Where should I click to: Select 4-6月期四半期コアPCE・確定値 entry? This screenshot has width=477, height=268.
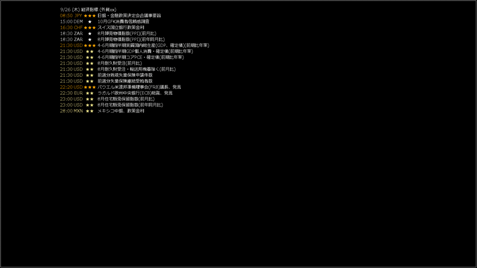click(x=141, y=57)
